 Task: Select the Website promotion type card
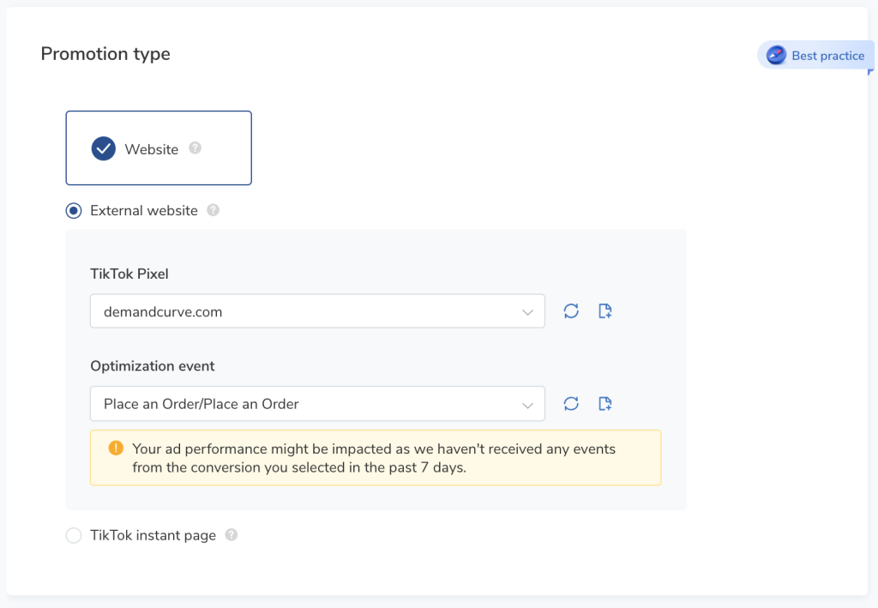(159, 148)
